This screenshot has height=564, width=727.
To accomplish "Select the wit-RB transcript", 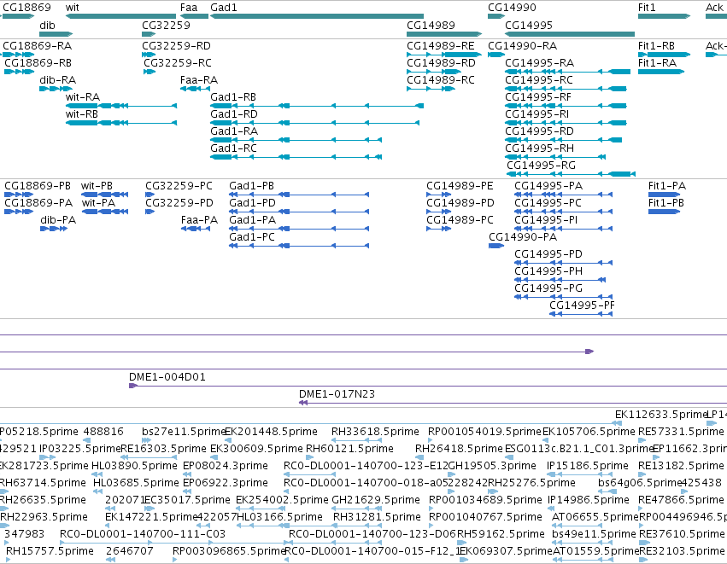I will (x=121, y=123).
